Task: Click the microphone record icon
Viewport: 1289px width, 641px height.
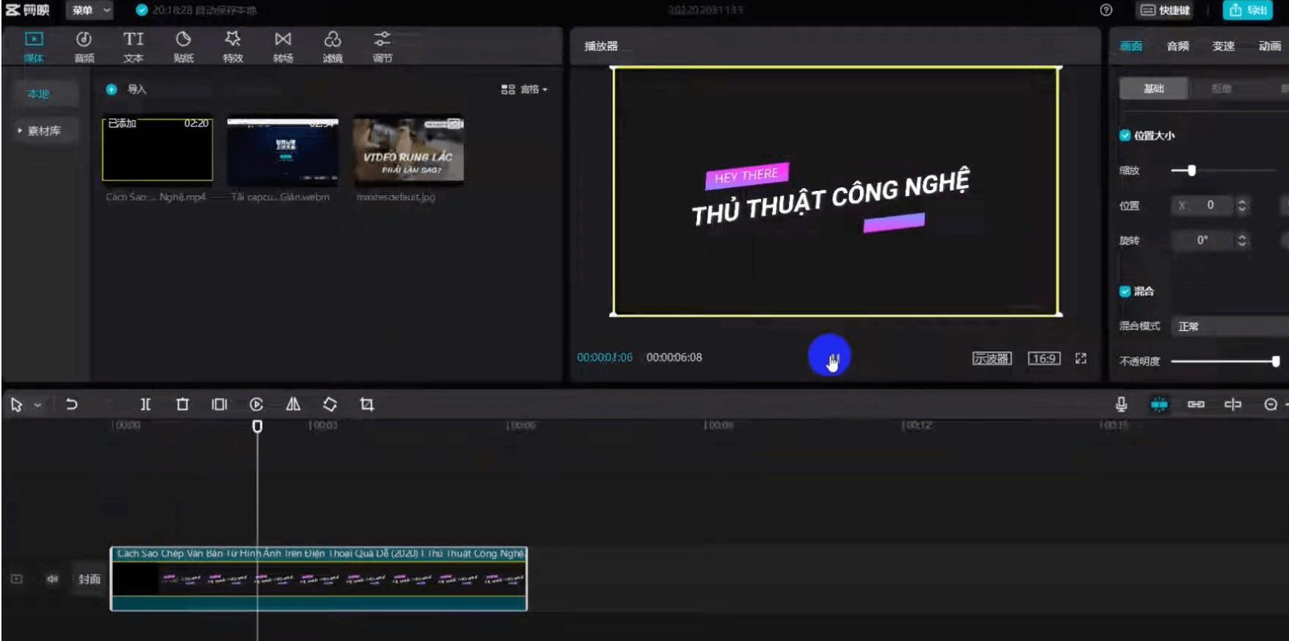Action: coord(1121,404)
